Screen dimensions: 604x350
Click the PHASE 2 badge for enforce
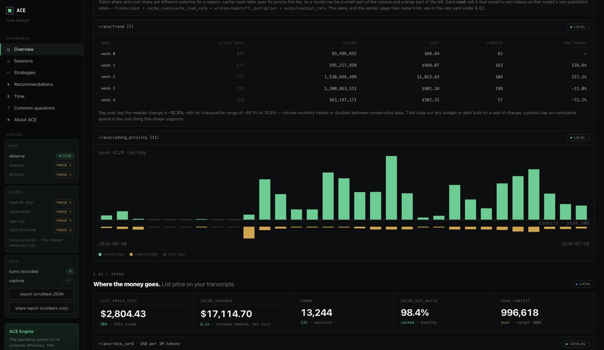pyautogui.click(x=64, y=175)
